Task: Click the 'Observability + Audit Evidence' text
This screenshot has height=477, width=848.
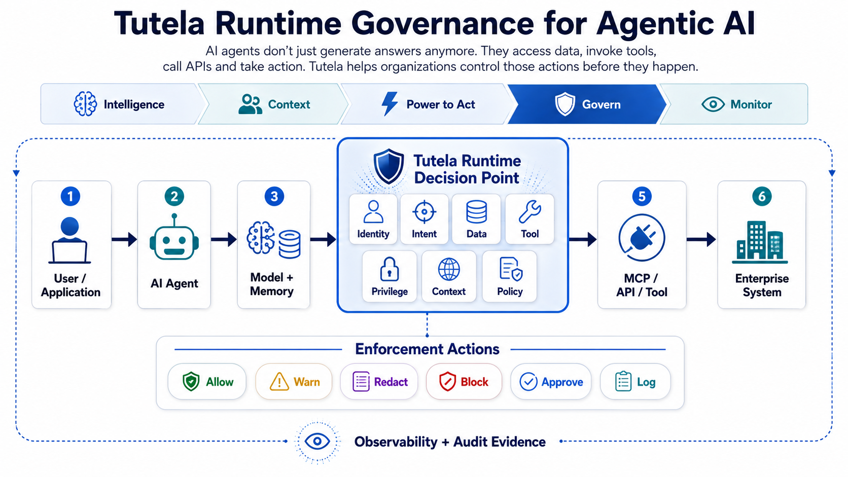Action: 450,442
